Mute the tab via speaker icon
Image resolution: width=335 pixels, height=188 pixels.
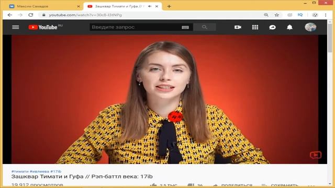(150, 6)
